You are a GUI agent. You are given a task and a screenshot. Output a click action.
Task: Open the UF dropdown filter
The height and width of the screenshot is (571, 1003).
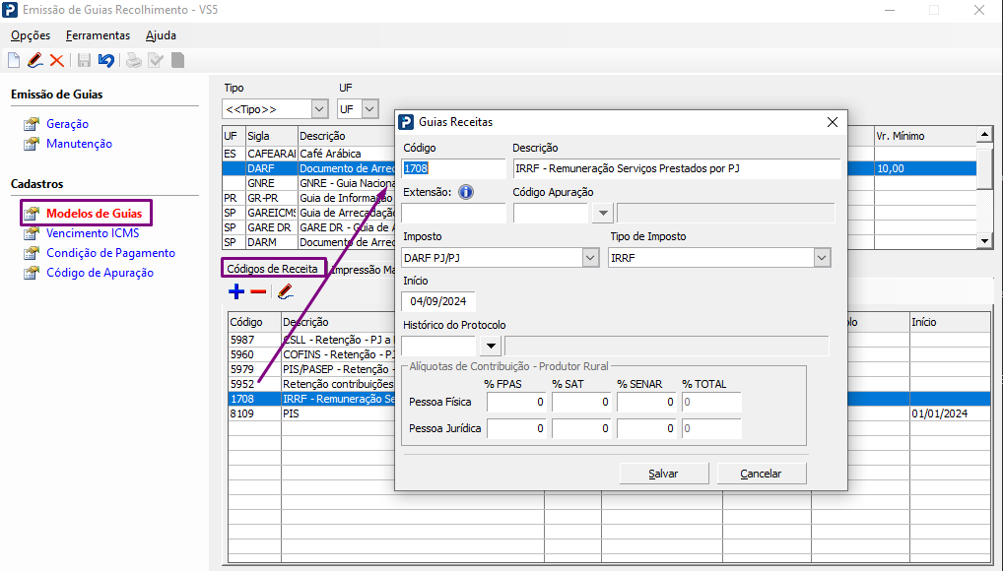pyautogui.click(x=369, y=109)
